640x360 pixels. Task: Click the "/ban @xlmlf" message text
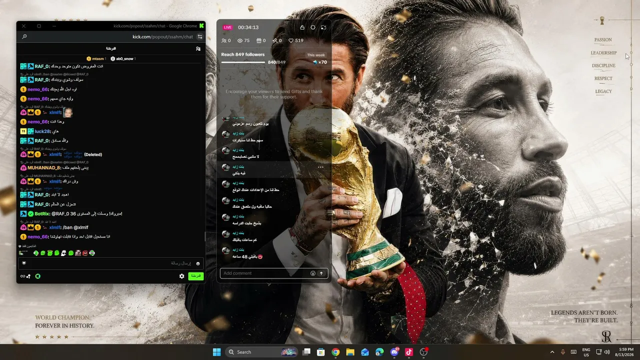(x=75, y=227)
